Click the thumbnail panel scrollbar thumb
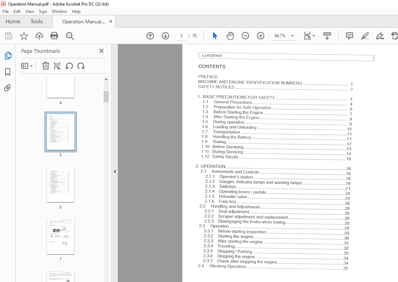 (x=106, y=96)
